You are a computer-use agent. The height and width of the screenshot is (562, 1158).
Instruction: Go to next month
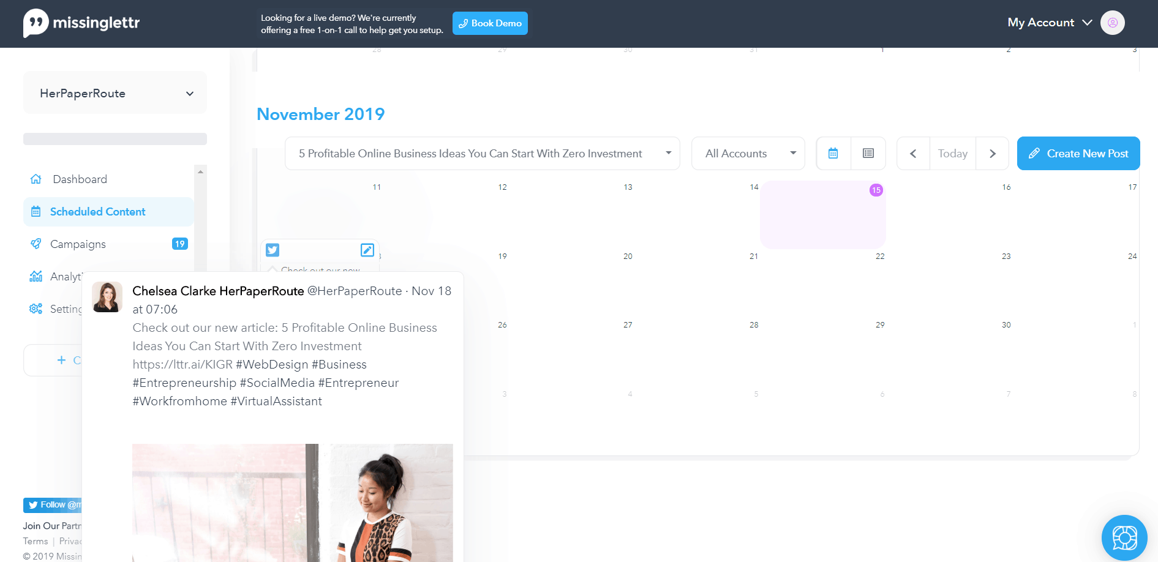pos(992,154)
